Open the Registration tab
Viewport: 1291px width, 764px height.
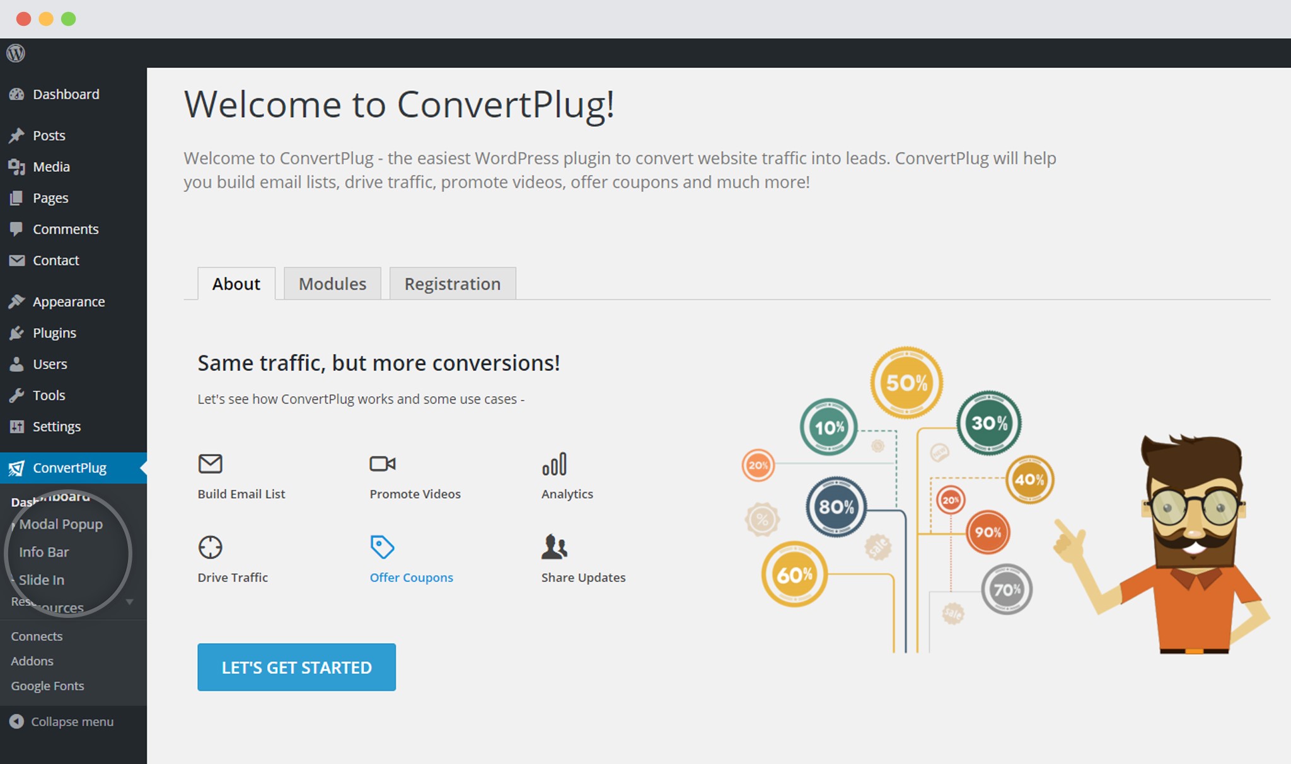click(453, 283)
